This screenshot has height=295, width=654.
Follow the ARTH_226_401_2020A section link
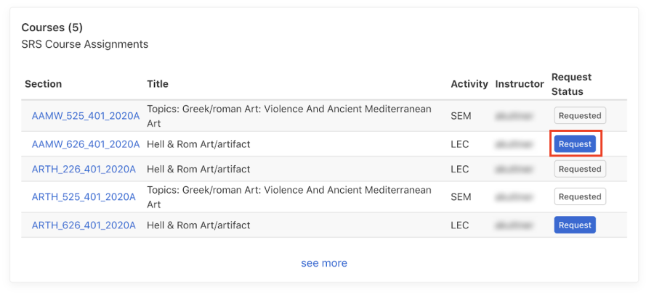pyautogui.click(x=84, y=169)
